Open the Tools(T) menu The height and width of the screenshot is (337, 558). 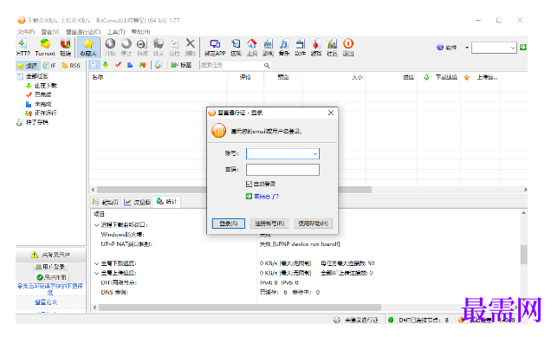116,32
